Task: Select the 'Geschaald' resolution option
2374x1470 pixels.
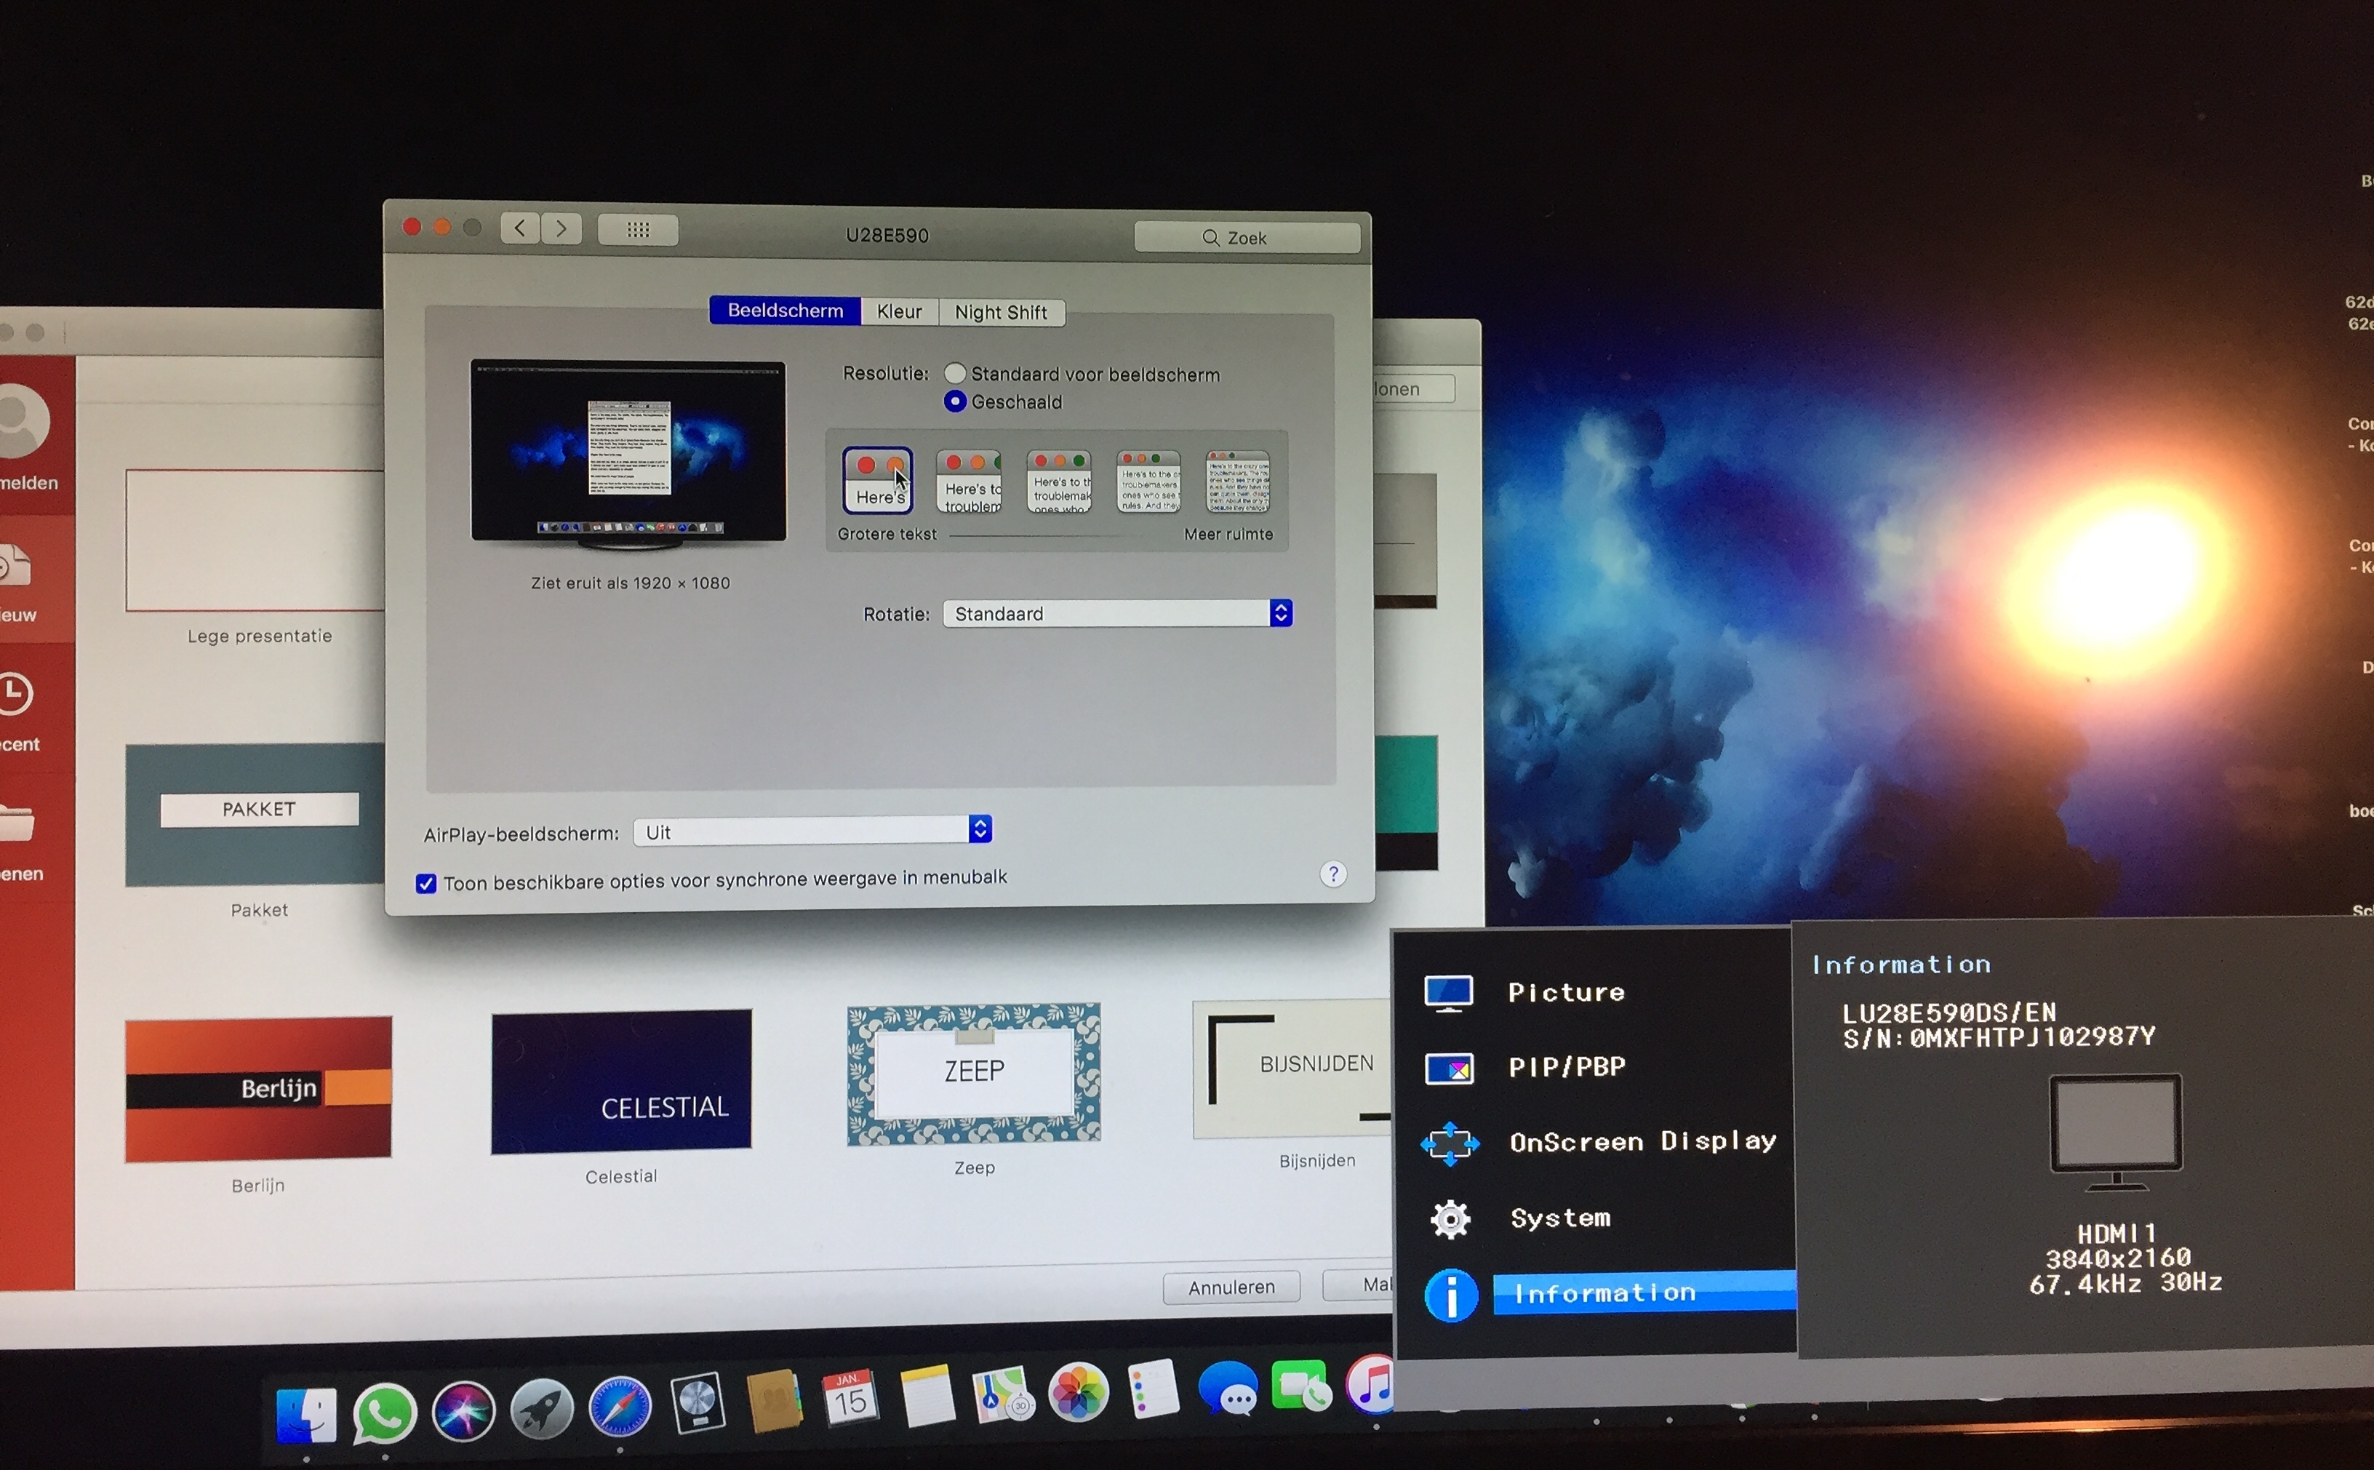Action: (x=956, y=402)
